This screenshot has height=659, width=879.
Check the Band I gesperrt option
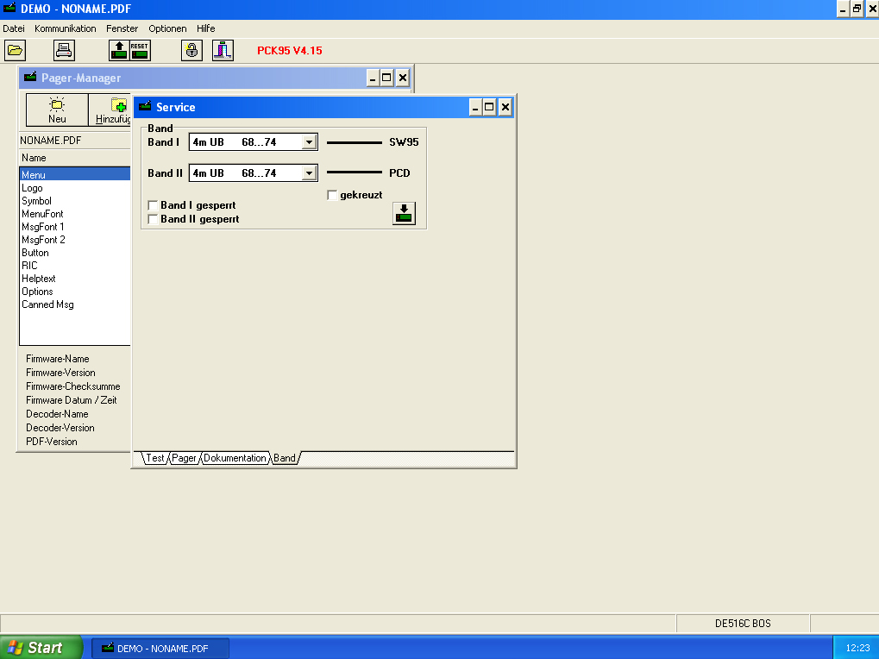(x=154, y=206)
